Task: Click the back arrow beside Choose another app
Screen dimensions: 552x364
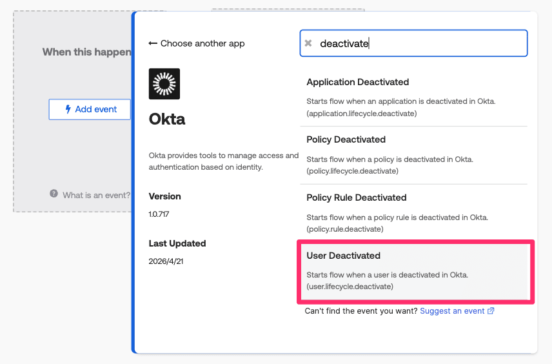Action: click(153, 43)
